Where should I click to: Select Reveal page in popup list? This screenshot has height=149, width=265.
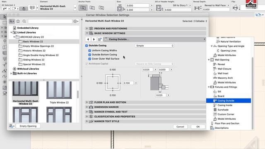(221, 65)
